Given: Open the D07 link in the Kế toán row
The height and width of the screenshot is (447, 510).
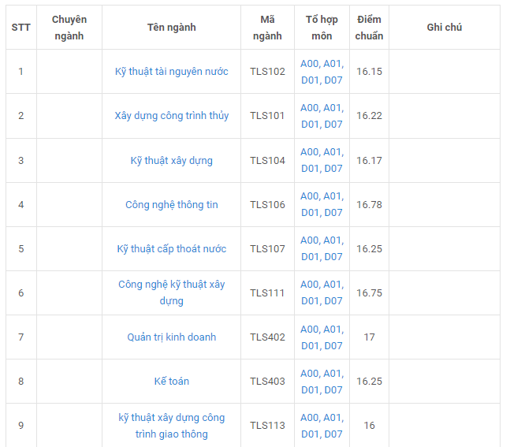Looking at the screenshot, I should 333,390.
